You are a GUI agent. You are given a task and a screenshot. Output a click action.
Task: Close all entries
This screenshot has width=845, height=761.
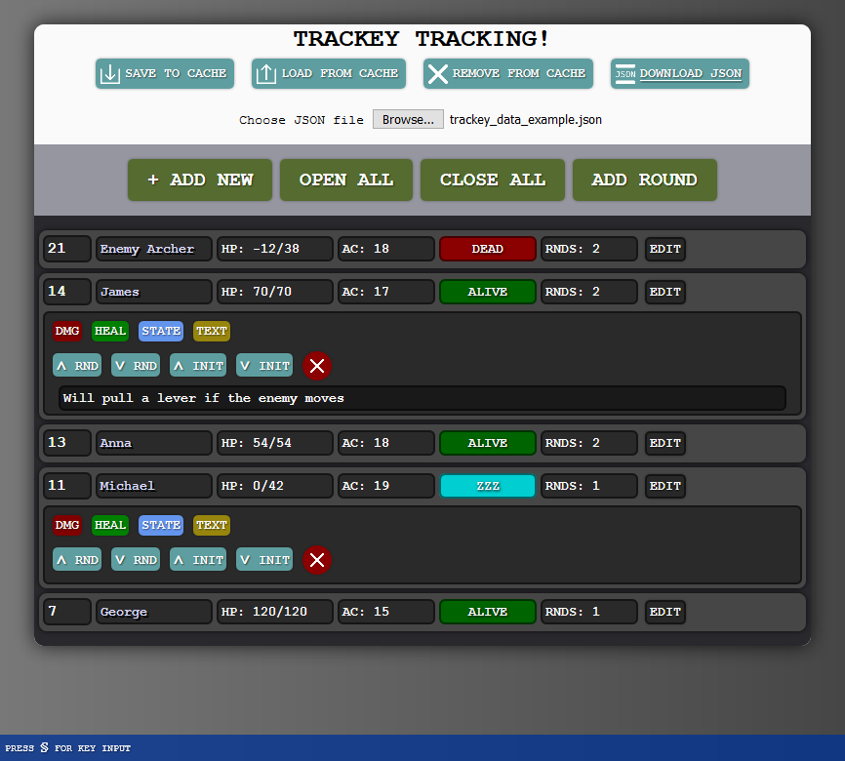[x=493, y=180]
